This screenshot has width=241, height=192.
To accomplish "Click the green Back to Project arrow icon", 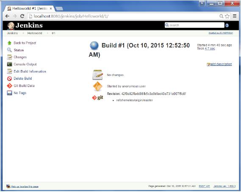I will (9, 43).
